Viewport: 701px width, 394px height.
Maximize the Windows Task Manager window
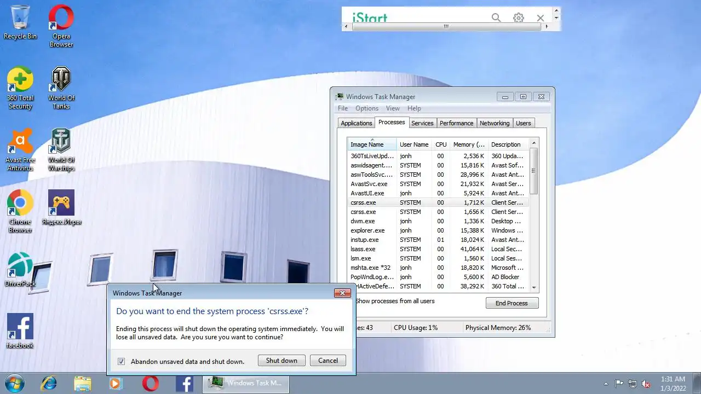pyautogui.click(x=523, y=97)
